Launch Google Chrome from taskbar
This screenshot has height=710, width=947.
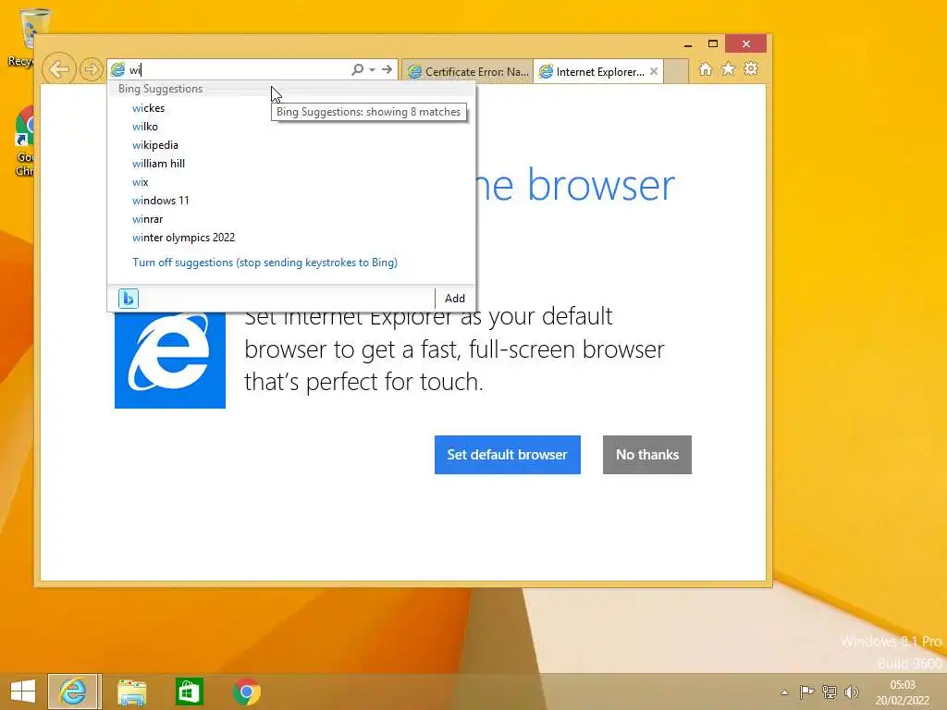pos(246,692)
